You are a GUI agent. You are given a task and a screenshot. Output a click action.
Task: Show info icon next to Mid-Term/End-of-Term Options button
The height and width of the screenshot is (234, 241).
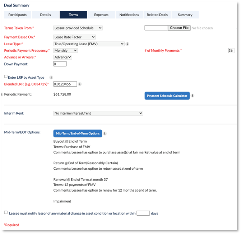pos(105,133)
